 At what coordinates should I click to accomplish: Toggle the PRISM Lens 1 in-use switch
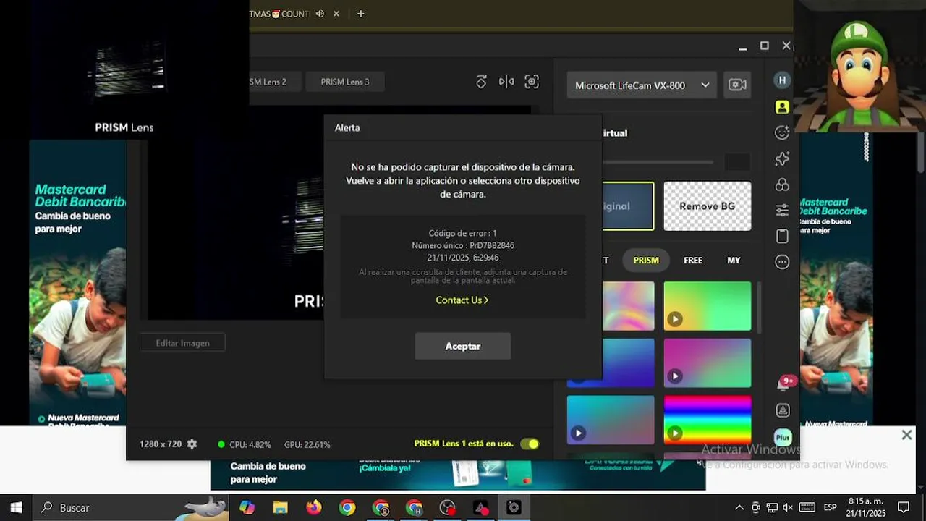[530, 444]
